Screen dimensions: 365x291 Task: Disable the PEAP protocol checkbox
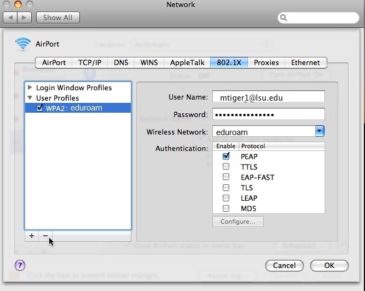tap(226, 156)
